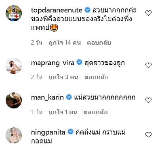The width and height of the screenshot is (162, 151).
Task: Reply (ตอบกลับ) to topdaraneenute's comment
Action: [99, 43]
